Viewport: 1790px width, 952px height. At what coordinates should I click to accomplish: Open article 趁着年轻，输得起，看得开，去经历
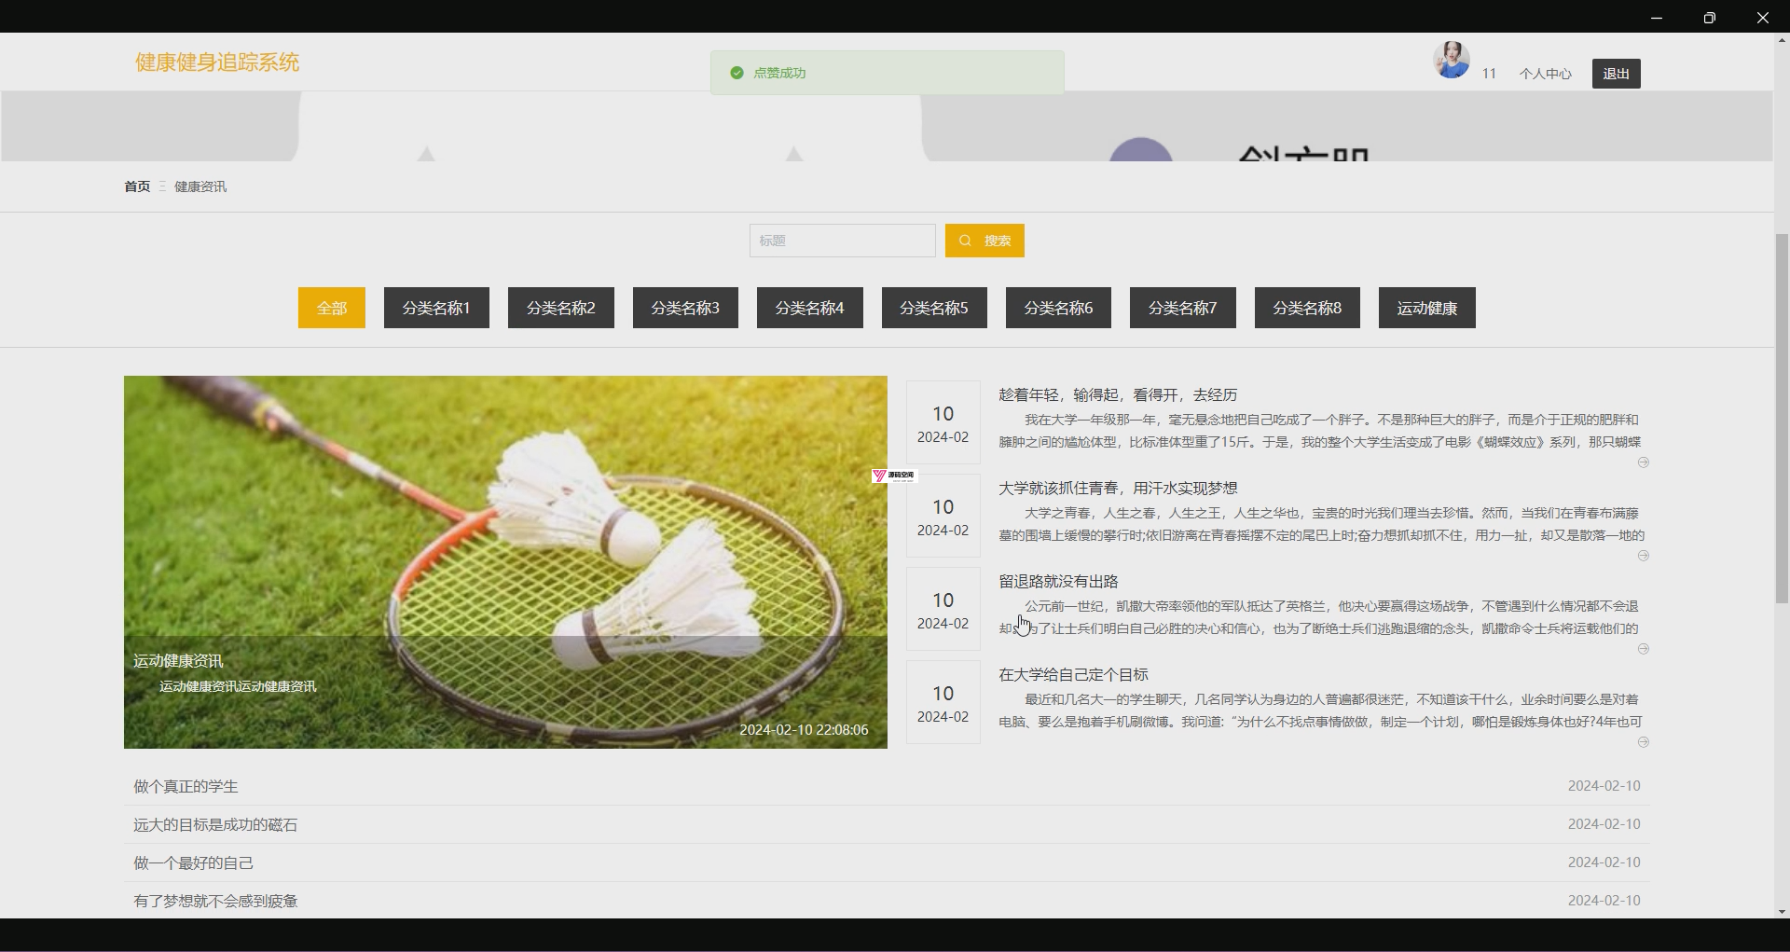[x=1118, y=395]
